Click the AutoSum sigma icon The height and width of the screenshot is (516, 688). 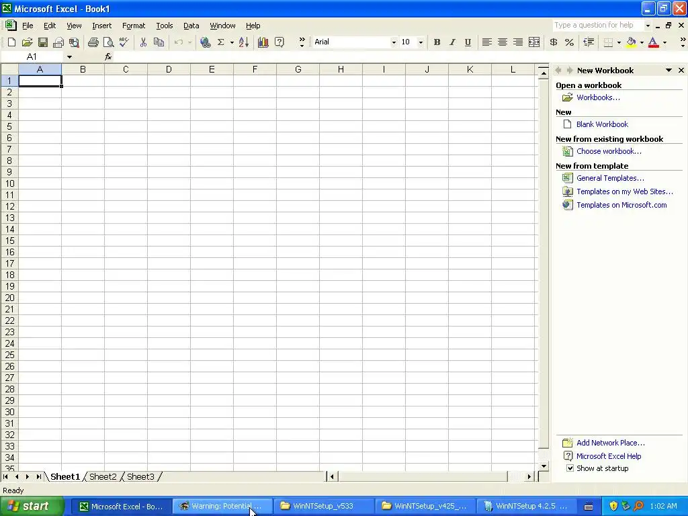pos(220,42)
